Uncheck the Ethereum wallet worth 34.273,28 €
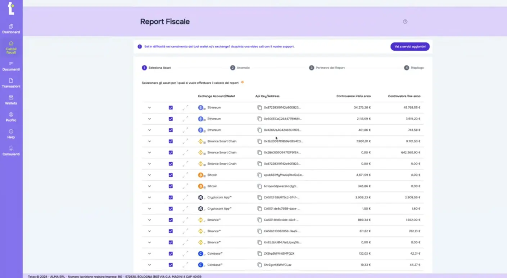This screenshot has height=278, width=507. 171,107
